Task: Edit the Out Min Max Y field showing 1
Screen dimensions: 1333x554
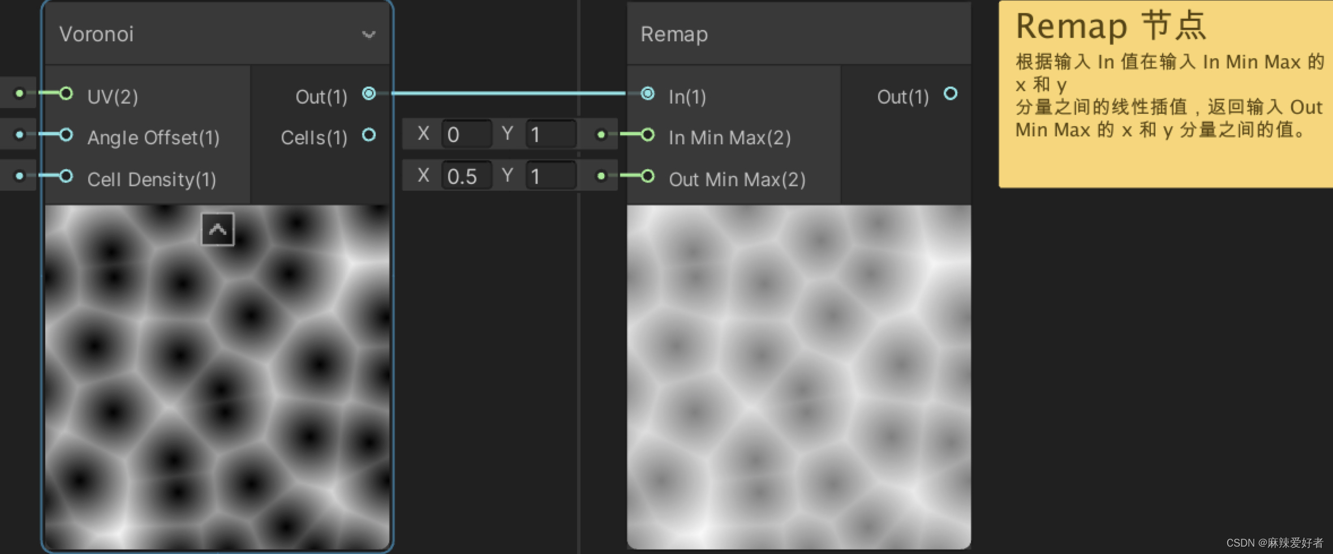Action: 551,176
